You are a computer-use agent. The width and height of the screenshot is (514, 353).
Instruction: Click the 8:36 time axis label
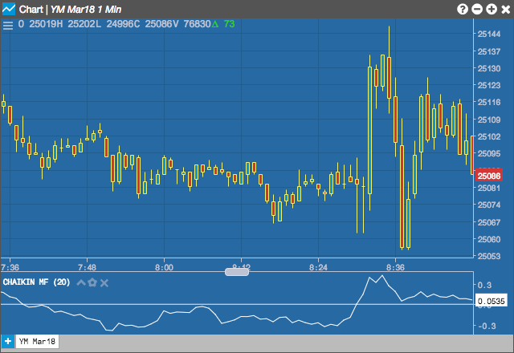coord(395,267)
